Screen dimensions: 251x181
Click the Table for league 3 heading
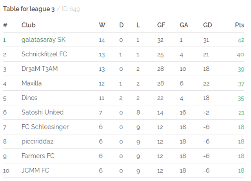click(29, 9)
